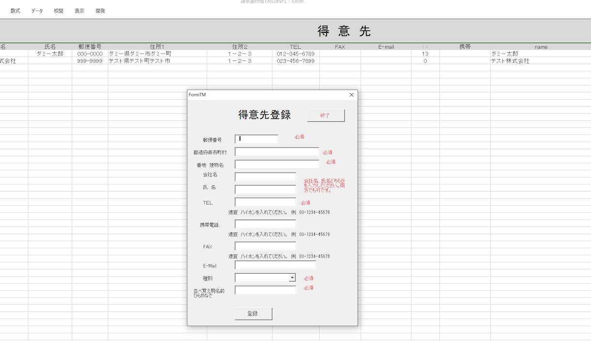Image resolution: width=591 pixels, height=341 pixels.
Task: Select the 氏名 input field
Action: click(265, 189)
